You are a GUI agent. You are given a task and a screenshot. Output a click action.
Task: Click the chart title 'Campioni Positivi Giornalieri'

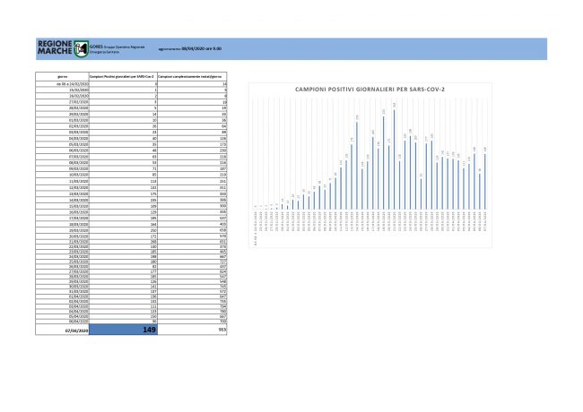[372, 90]
